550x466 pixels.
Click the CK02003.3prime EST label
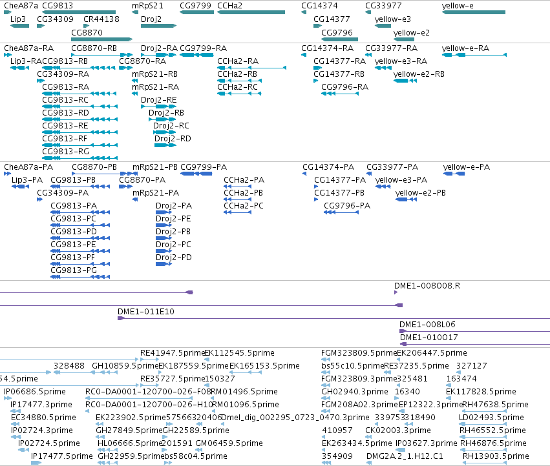(398, 431)
